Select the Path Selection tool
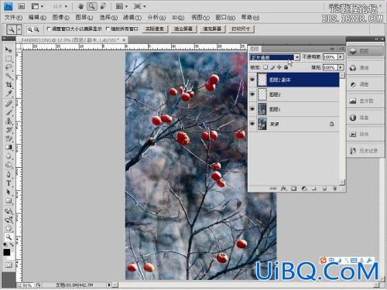387x290 pixels. pos(9,192)
